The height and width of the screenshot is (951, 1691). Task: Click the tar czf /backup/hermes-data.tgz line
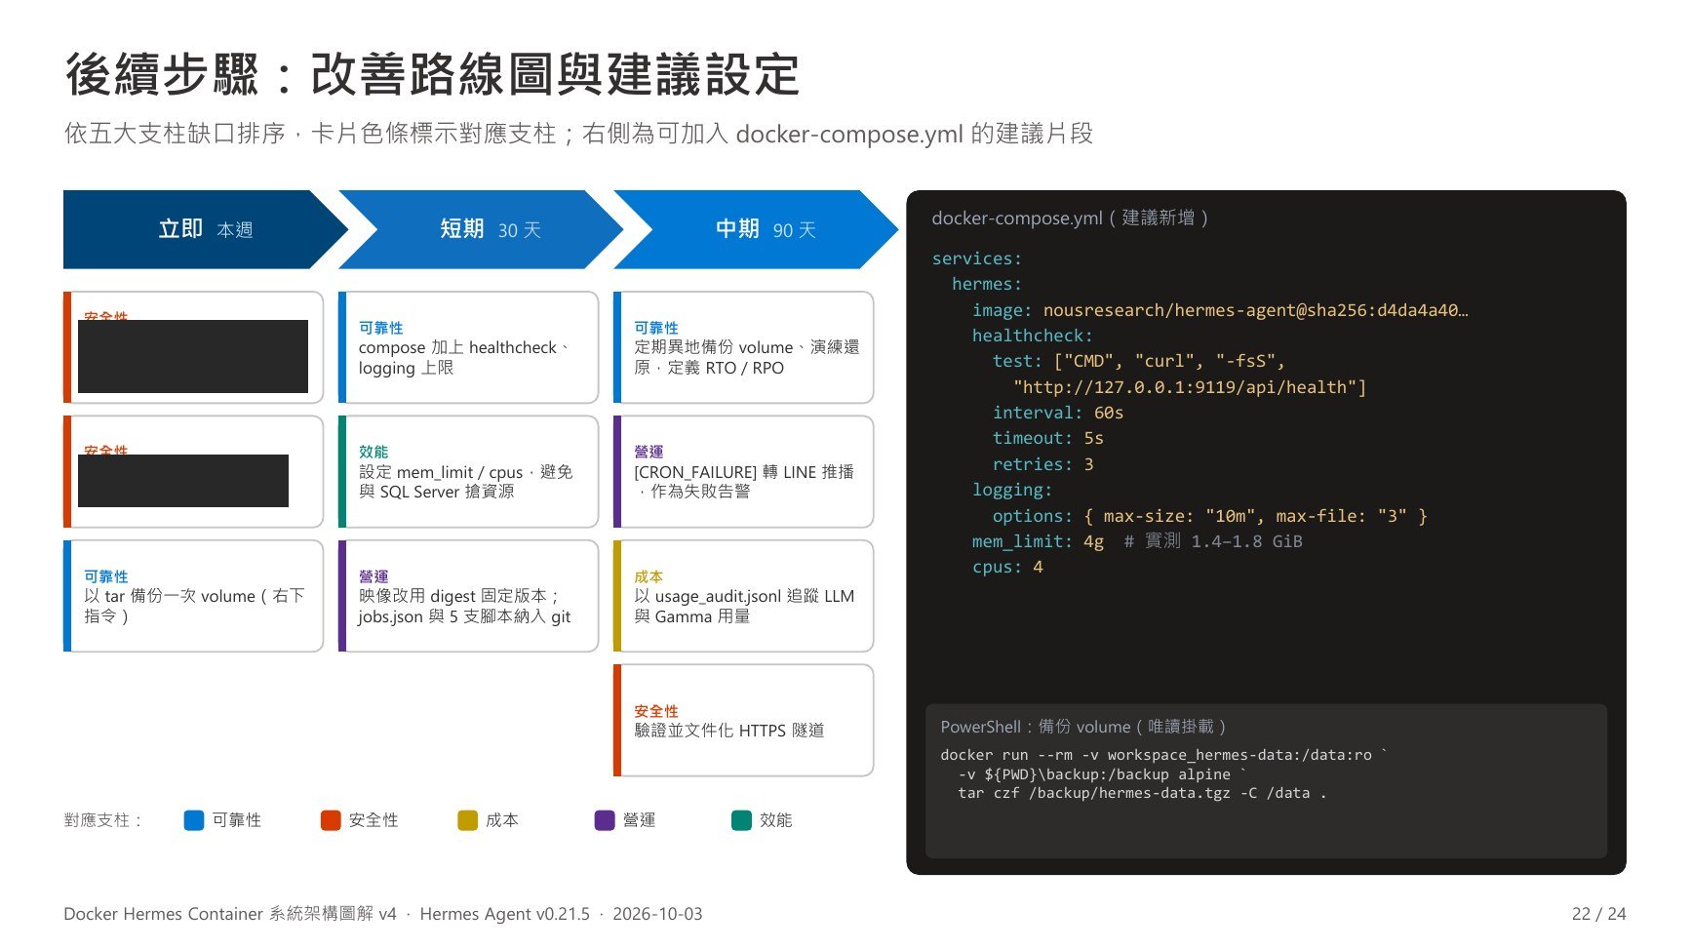pos(1142,793)
